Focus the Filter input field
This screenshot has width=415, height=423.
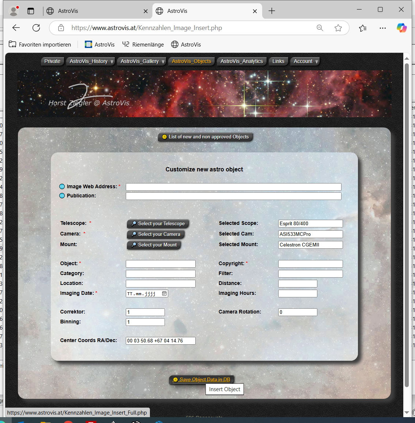point(310,274)
